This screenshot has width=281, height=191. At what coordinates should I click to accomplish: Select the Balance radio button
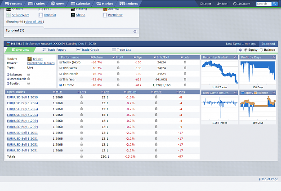[x=261, y=50]
